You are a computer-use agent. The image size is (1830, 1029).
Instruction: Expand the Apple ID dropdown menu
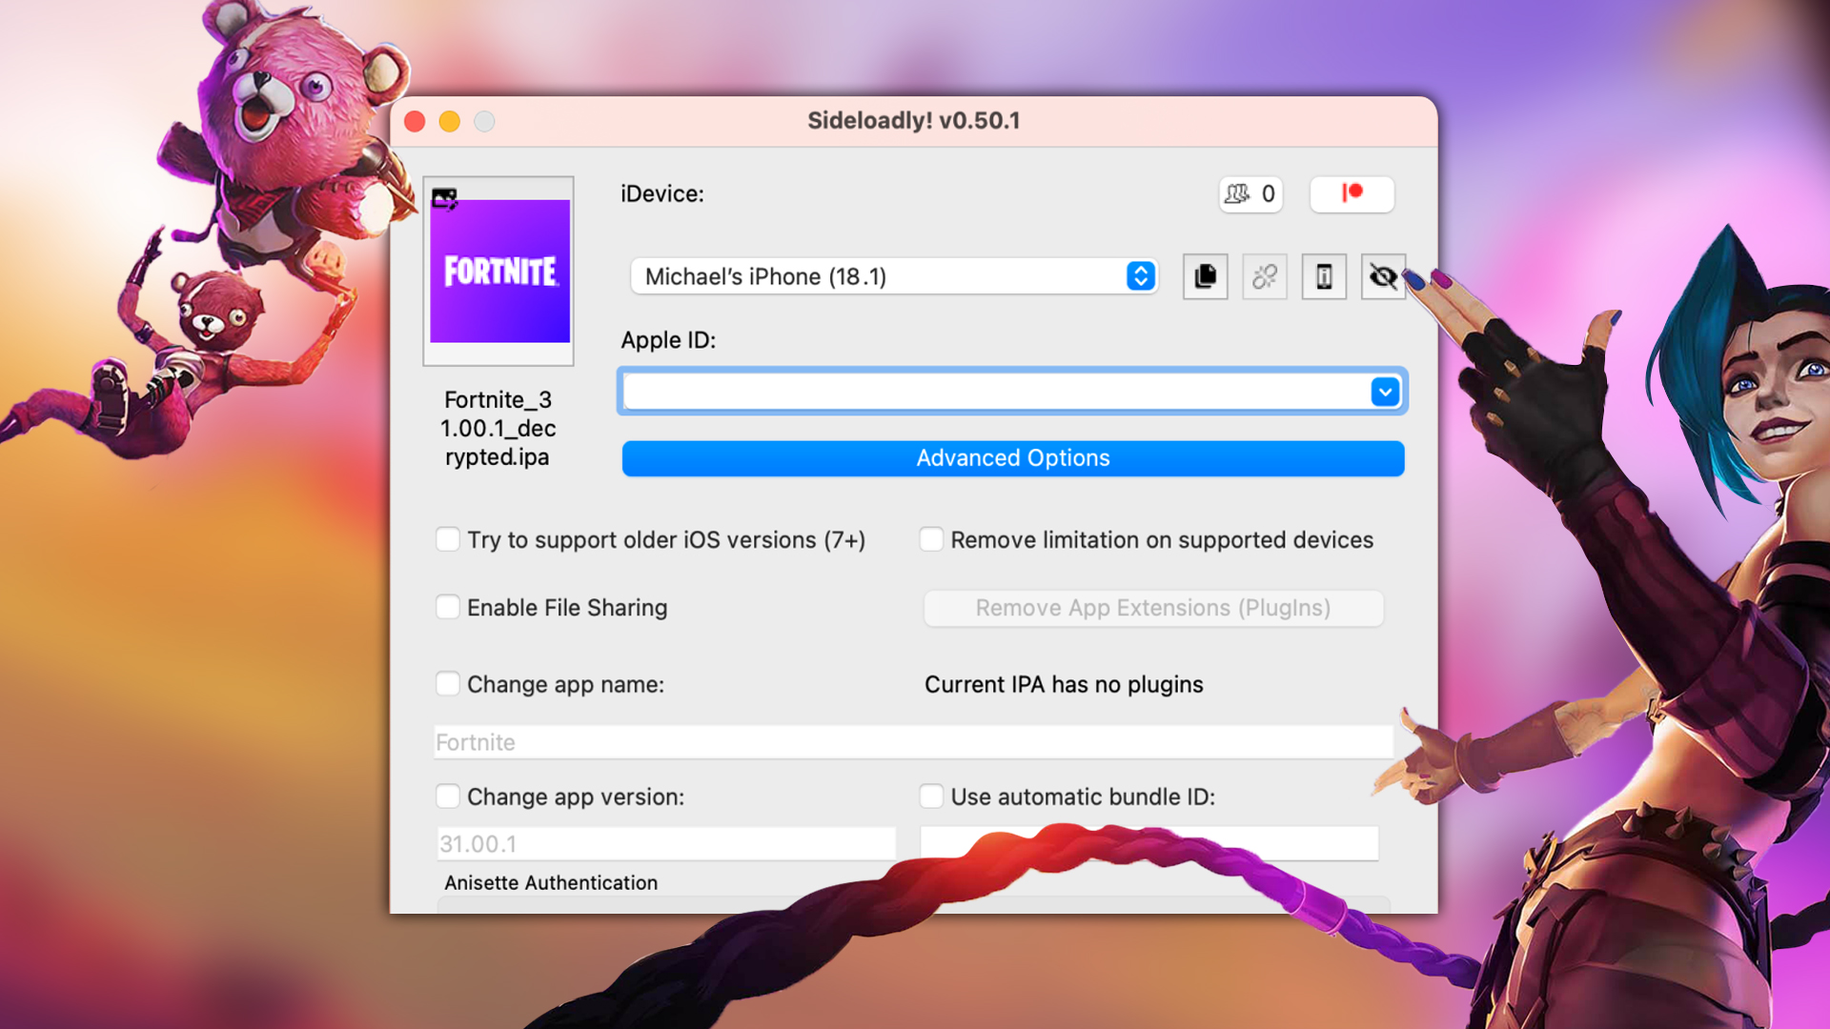click(1385, 392)
